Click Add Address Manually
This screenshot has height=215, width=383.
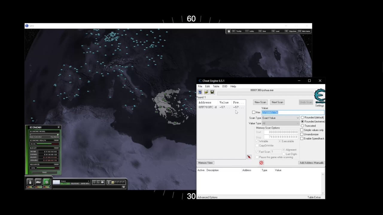[x=311, y=163]
